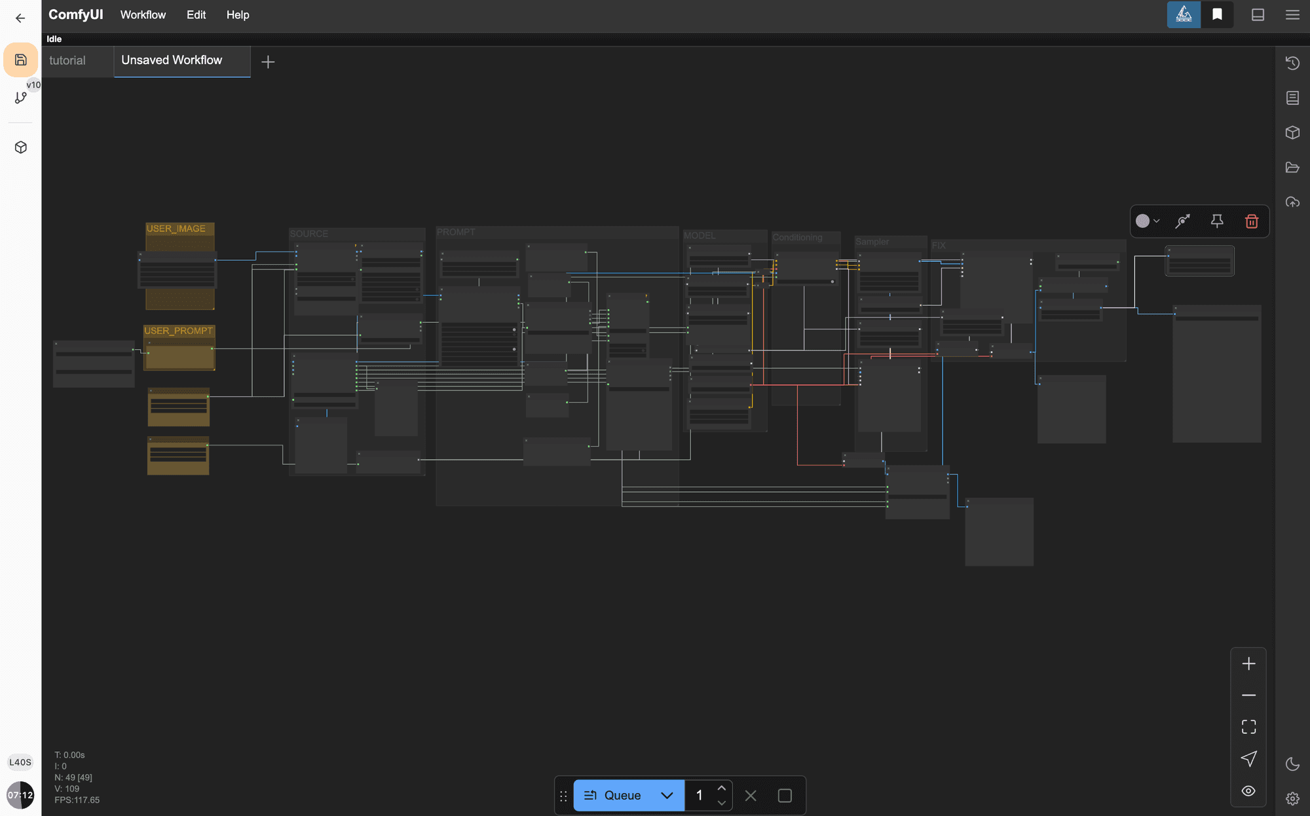Open the hamburger menu at top right
The width and height of the screenshot is (1310, 816).
tap(1292, 14)
